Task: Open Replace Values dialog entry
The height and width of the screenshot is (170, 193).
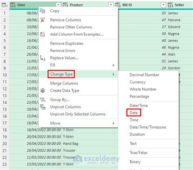Action: click(64, 58)
